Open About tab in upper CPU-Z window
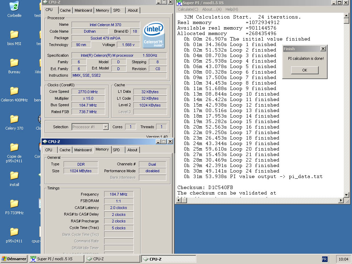The image size is (352, 264). [x=133, y=10]
